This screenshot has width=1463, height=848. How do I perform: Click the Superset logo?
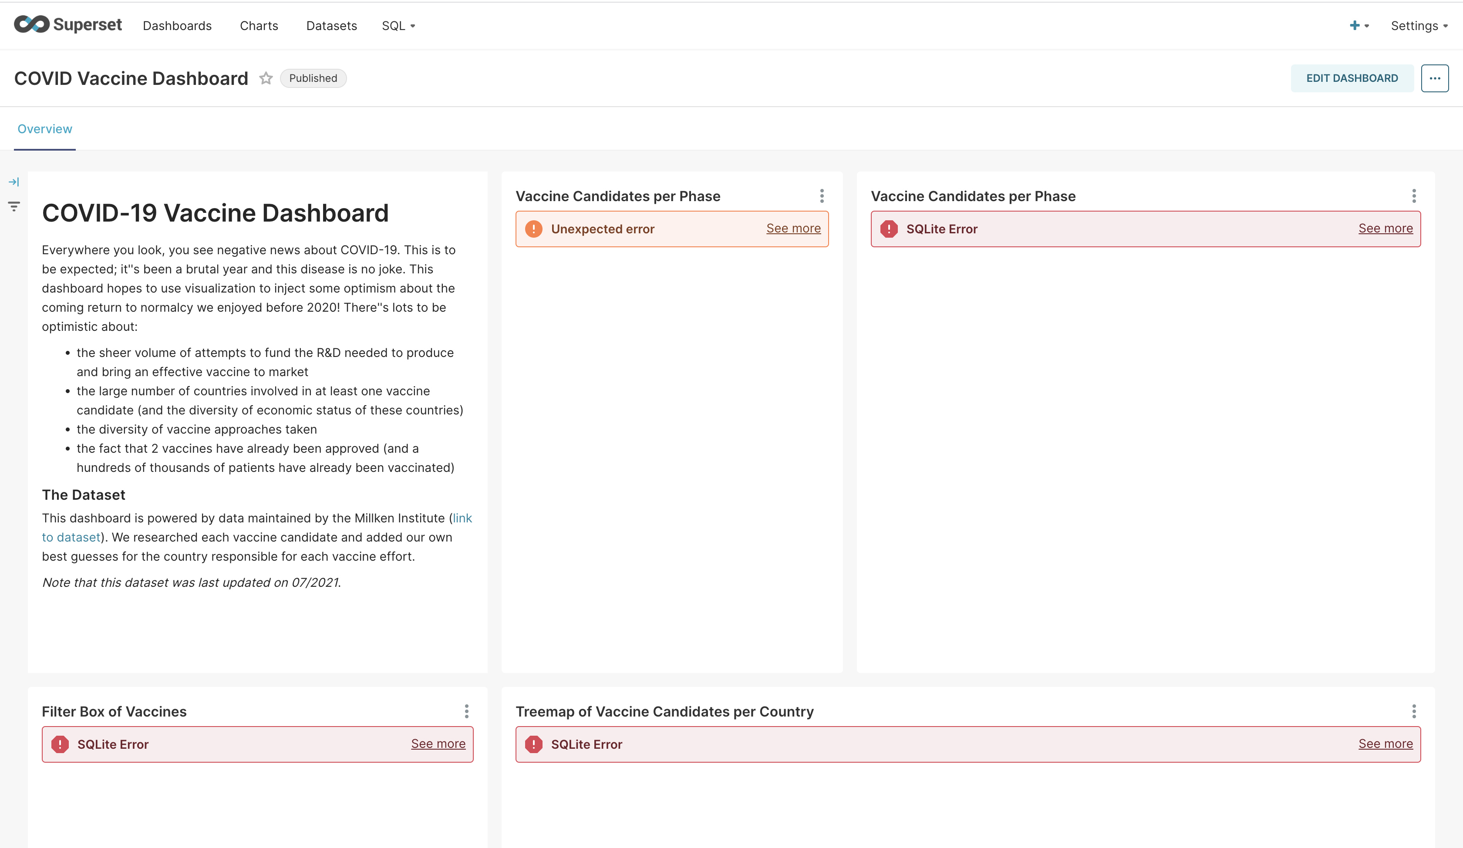[x=68, y=25]
